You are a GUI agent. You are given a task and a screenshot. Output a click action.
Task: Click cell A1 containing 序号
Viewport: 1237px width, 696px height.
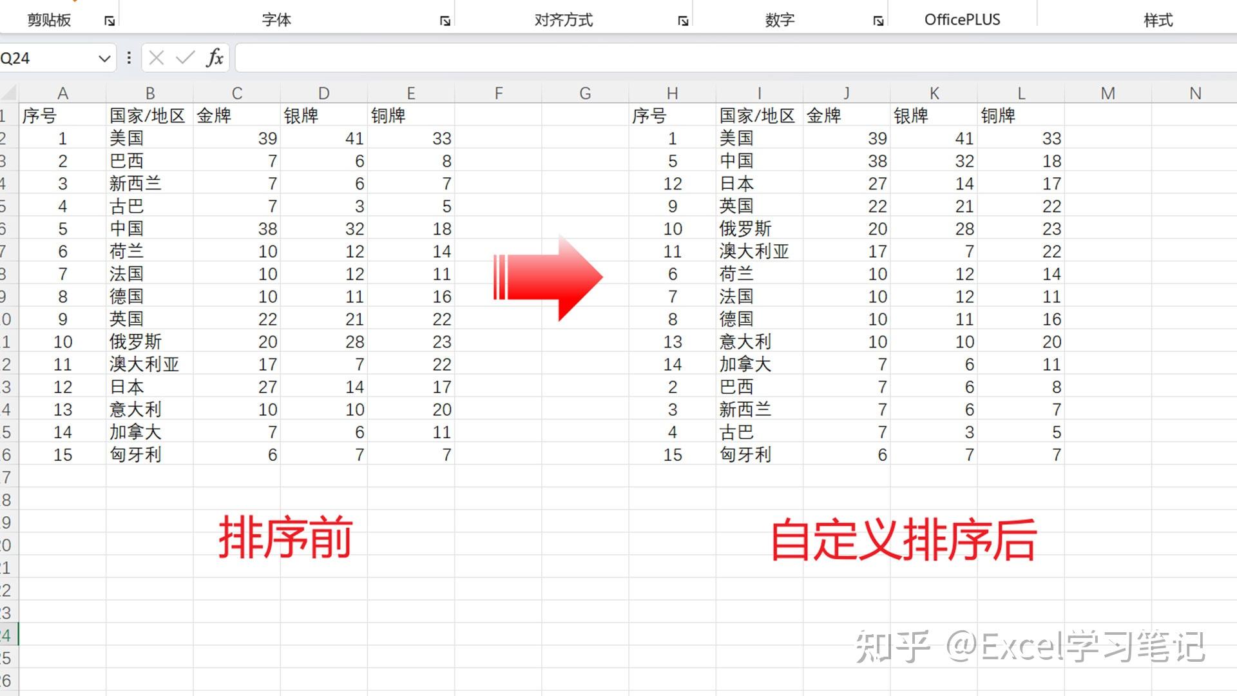click(x=62, y=115)
